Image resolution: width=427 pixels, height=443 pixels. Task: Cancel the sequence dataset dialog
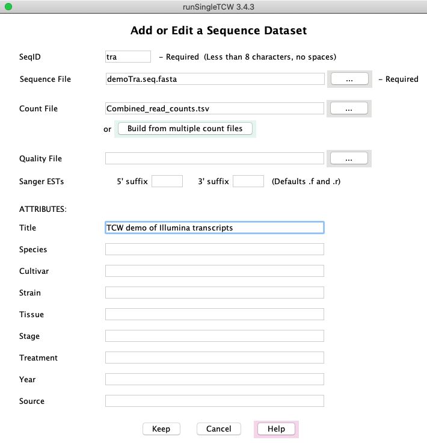(x=218, y=429)
